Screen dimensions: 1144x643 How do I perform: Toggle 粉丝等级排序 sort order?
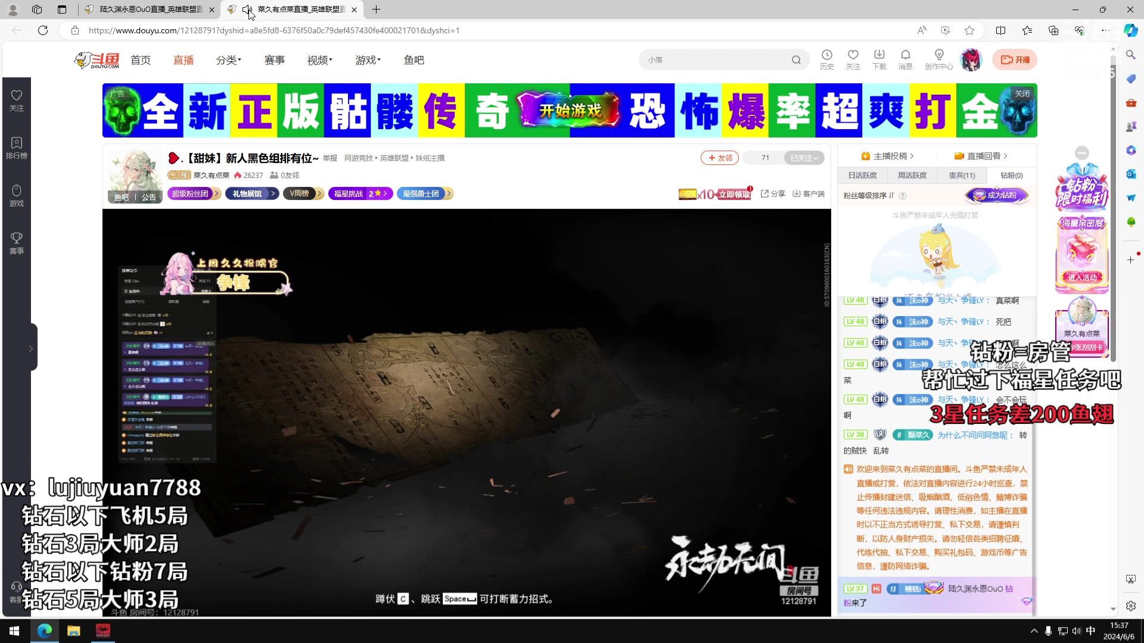coord(869,195)
